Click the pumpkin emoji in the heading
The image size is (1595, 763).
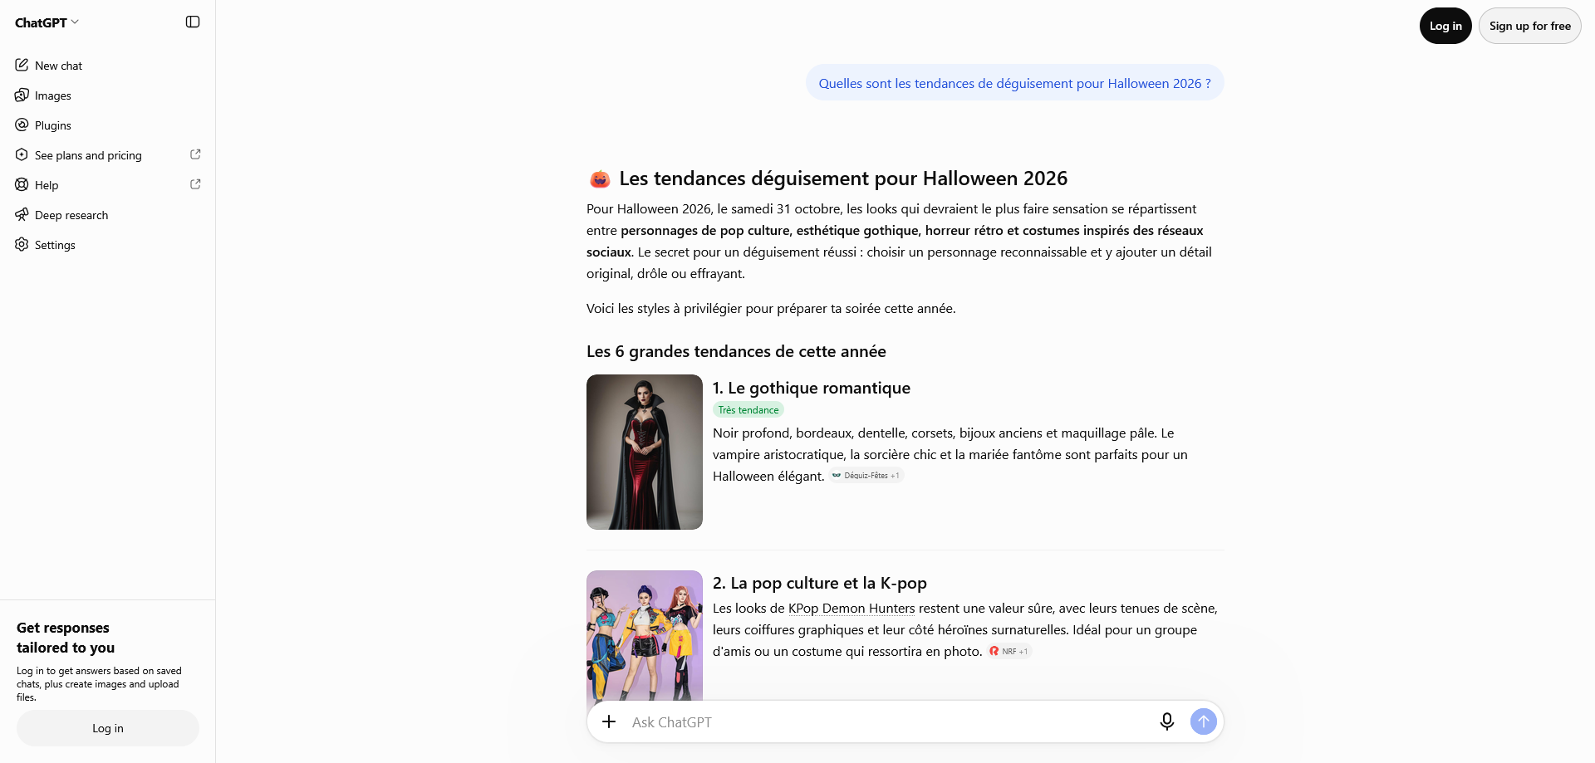click(x=600, y=179)
